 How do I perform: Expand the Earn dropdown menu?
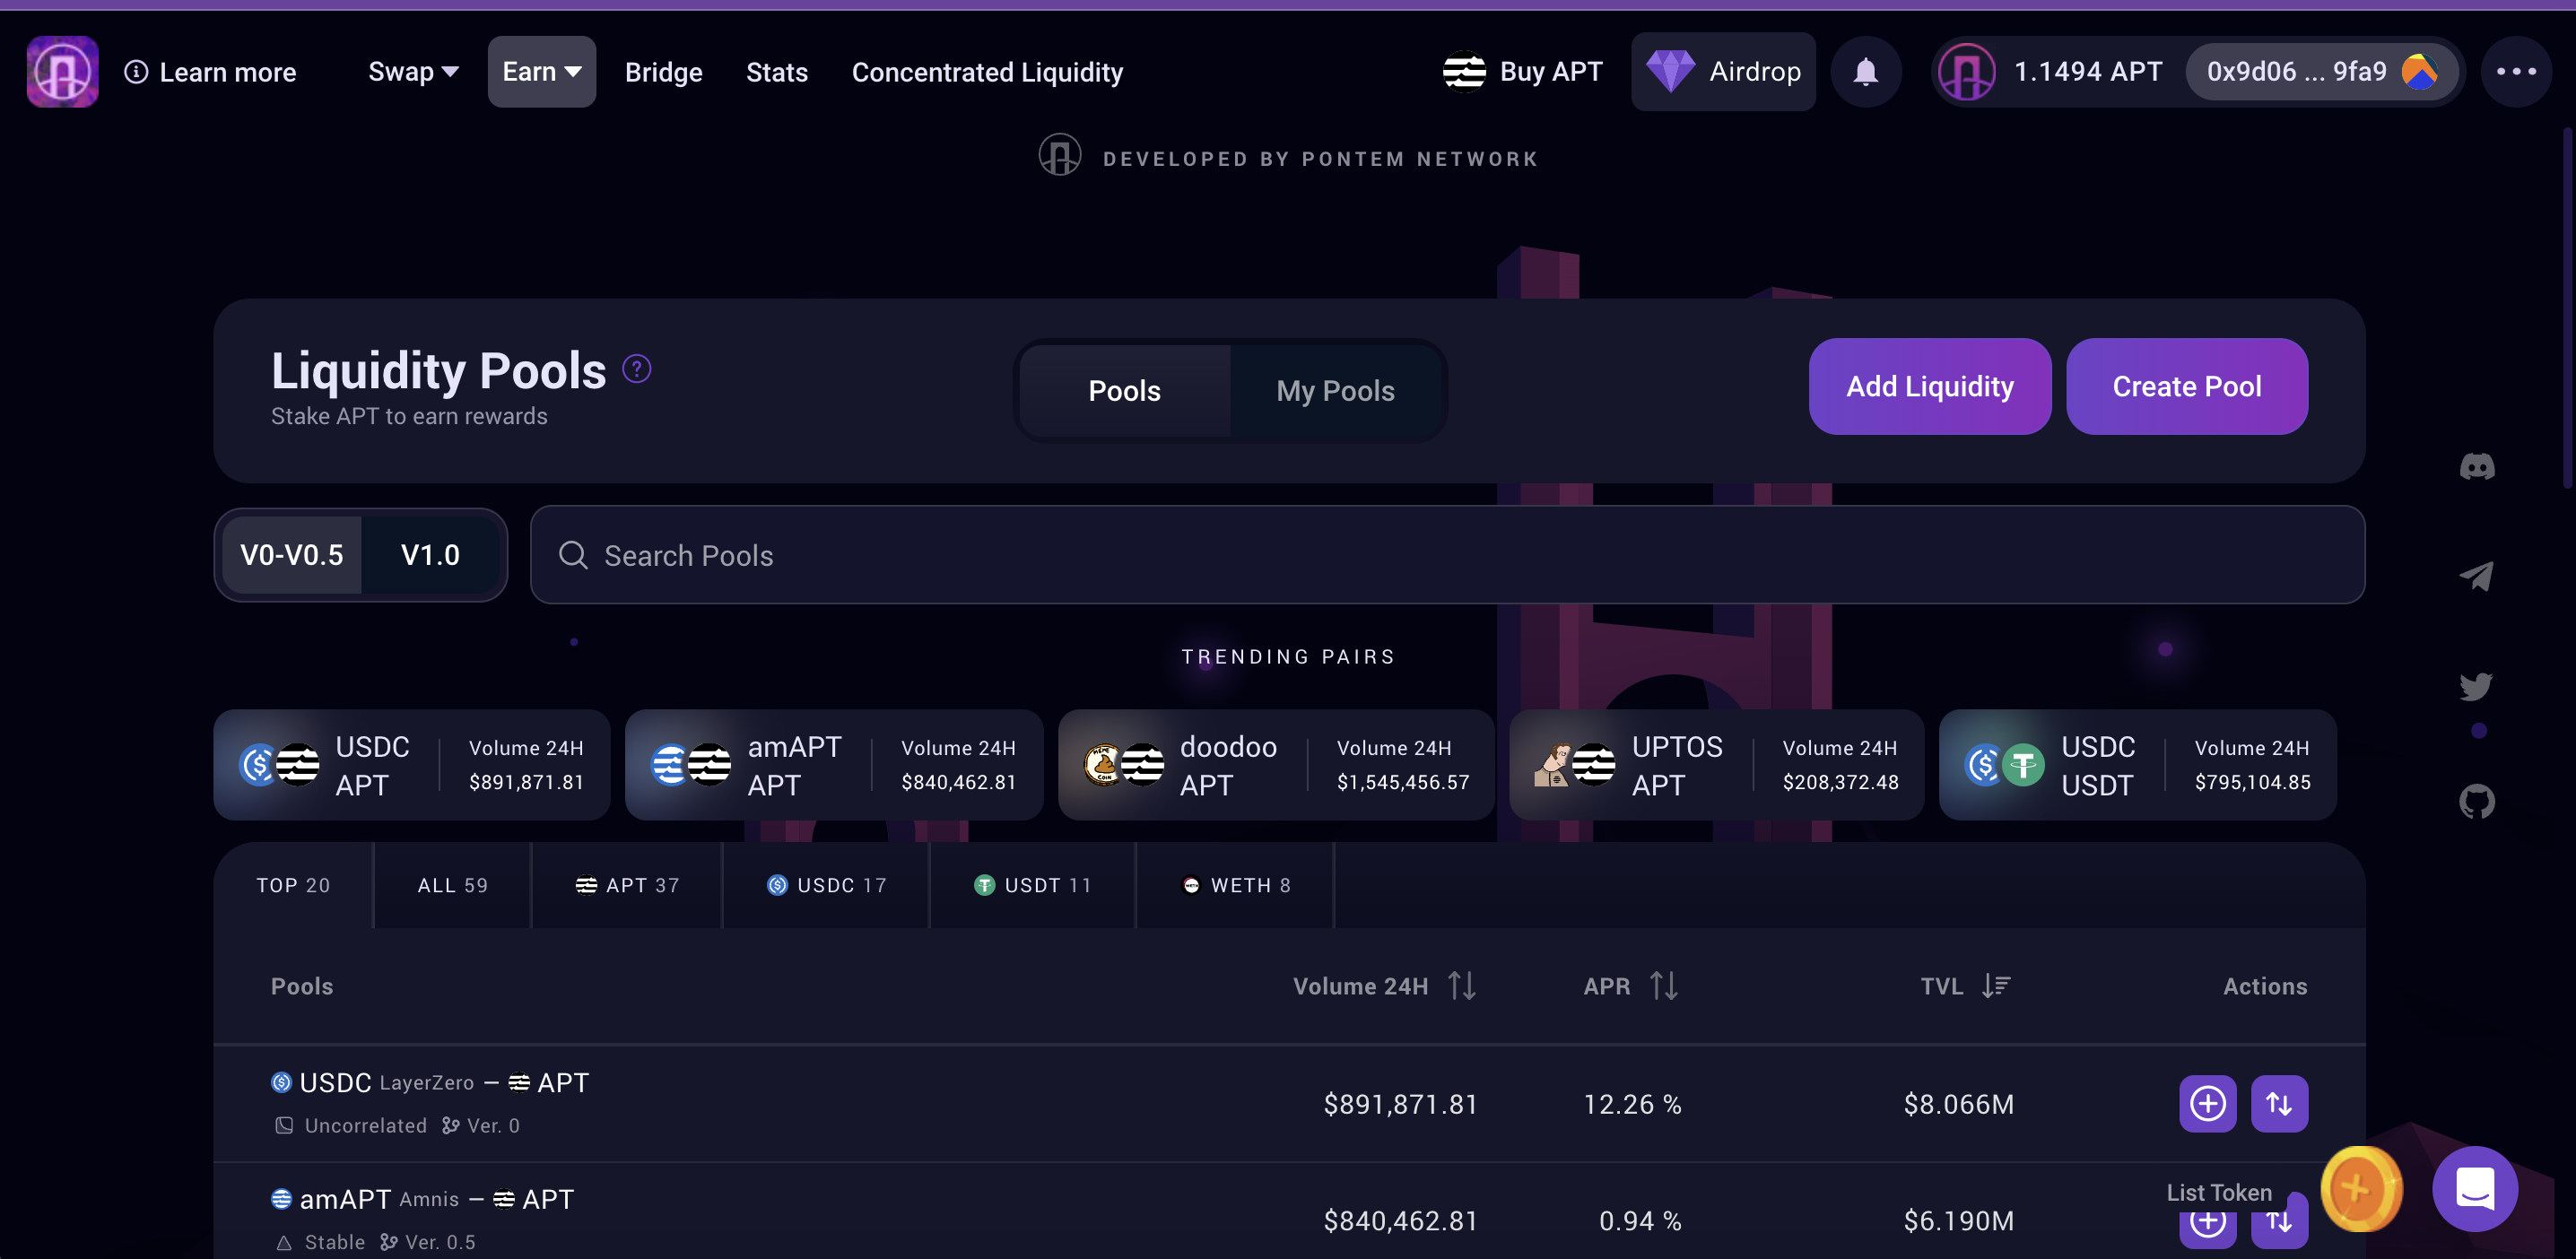pos(541,72)
